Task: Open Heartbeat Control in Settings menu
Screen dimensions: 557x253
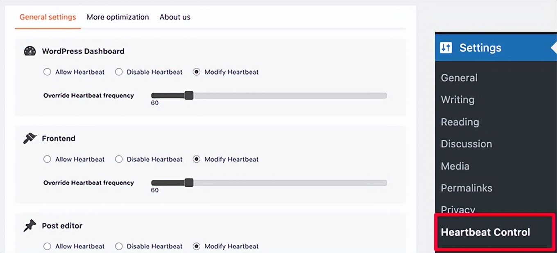Action: (x=485, y=232)
